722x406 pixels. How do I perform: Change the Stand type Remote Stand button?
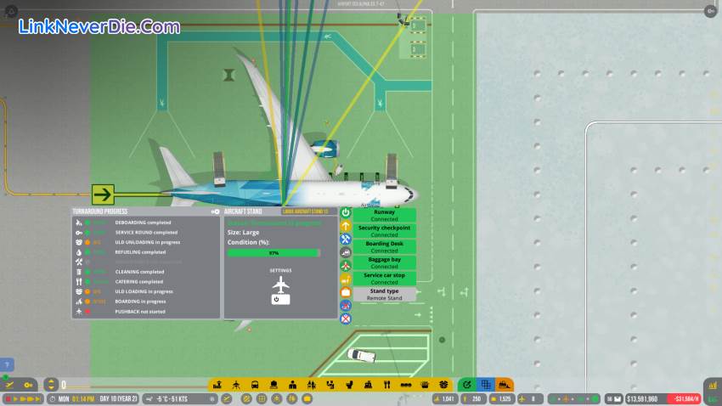(x=385, y=295)
